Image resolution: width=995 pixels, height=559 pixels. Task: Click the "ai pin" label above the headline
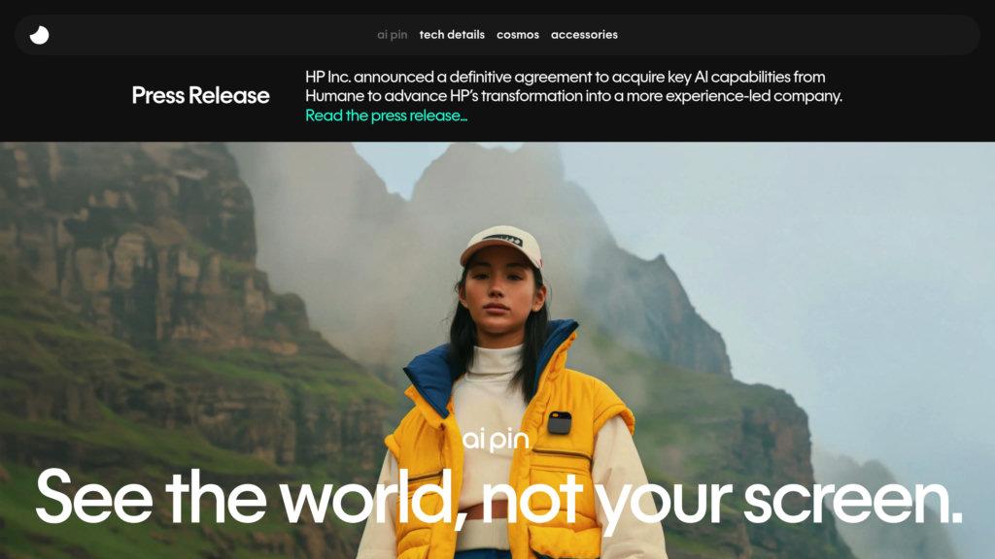(496, 440)
